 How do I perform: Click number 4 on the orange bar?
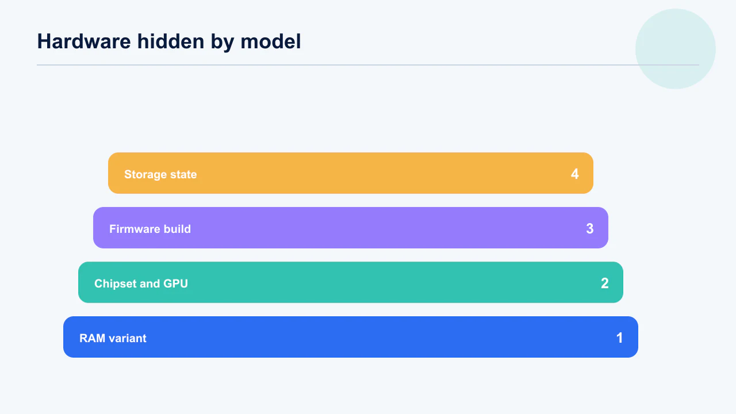(574, 174)
